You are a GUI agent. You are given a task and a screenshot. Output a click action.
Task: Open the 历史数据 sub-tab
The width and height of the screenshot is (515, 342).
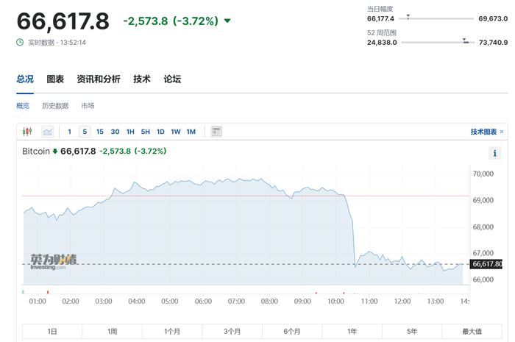pyautogui.click(x=55, y=106)
